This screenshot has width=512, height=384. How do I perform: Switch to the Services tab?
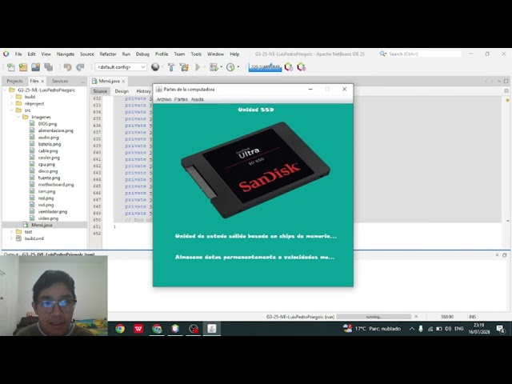click(x=60, y=81)
